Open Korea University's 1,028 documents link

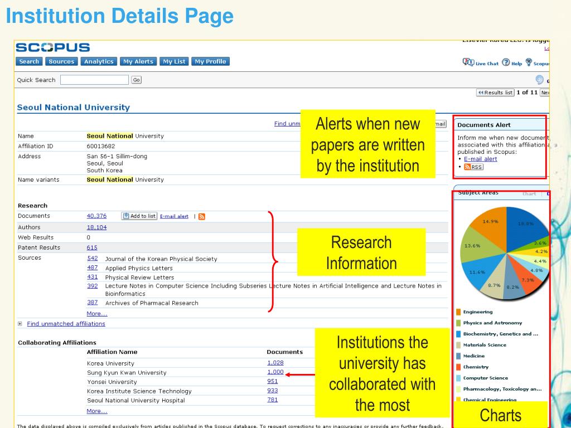pos(275,363)
